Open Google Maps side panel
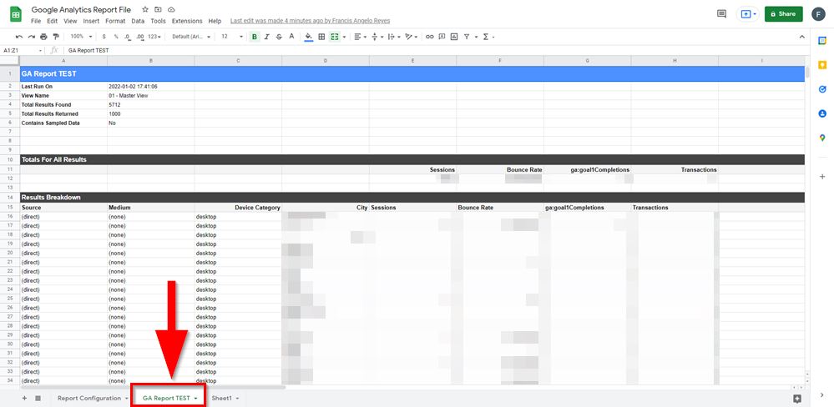The image size is (834, 407). point(822,138)
